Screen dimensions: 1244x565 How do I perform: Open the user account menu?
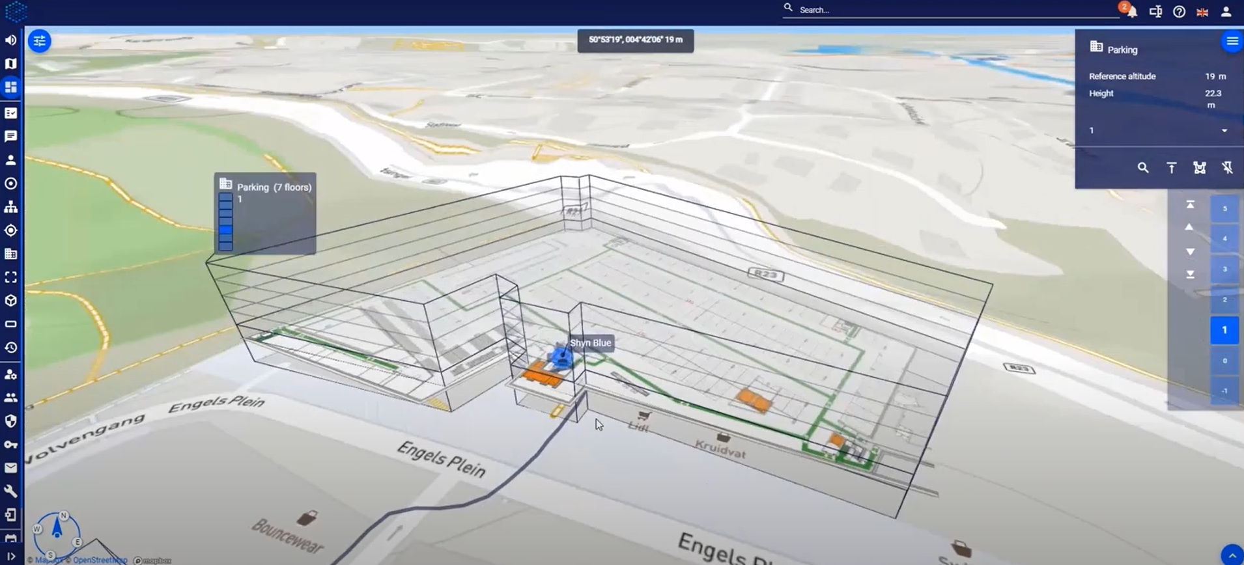pos(1226,12)
